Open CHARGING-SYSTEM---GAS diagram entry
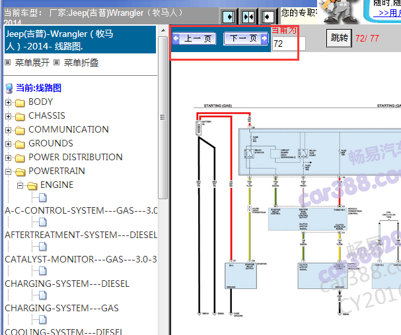401x335 pixels. (x=61, y=308)
